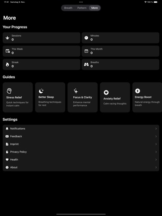Tap the battery status icon

(x=156, y=2)
